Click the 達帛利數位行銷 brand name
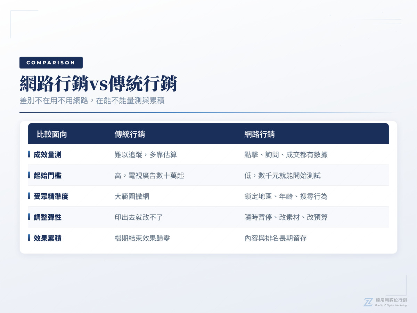 (391, 300)
